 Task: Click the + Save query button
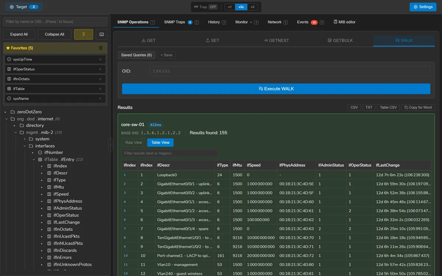[166, 55]
